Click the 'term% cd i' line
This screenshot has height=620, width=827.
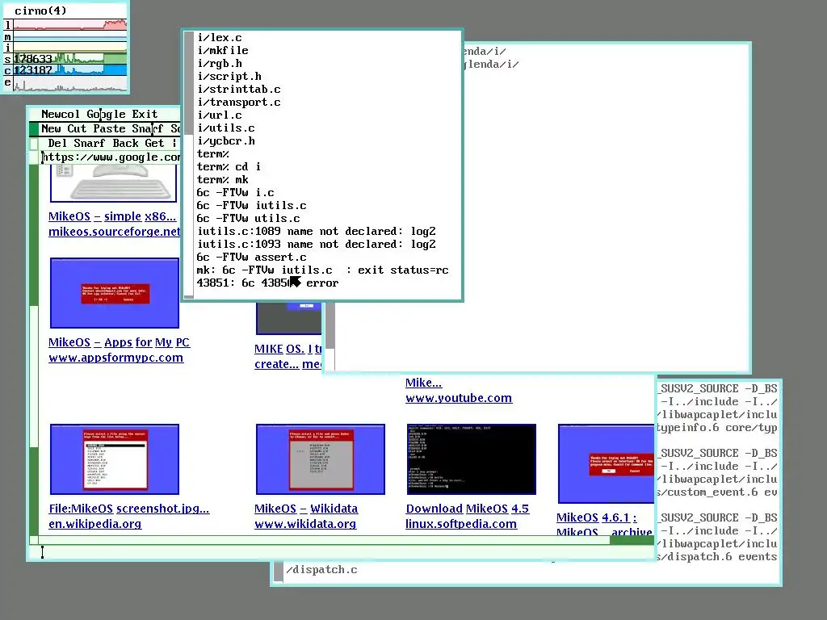coord(229,167)
